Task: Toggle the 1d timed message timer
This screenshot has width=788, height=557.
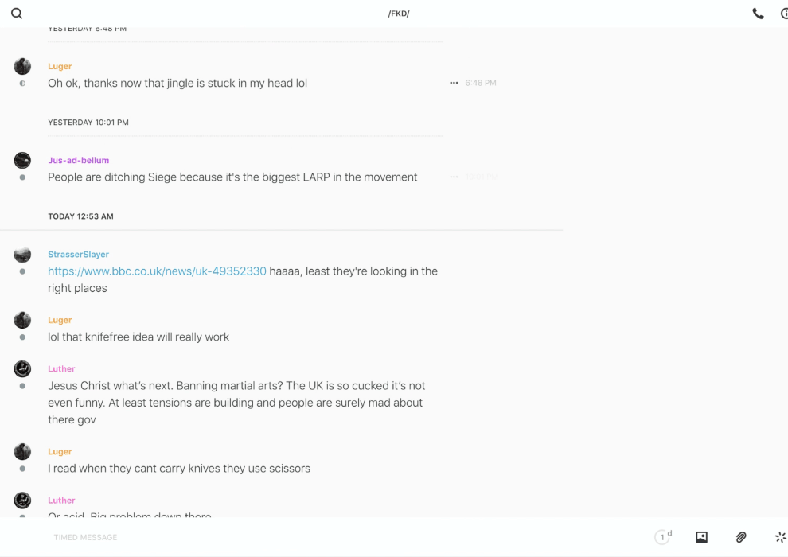Action: 663,537
